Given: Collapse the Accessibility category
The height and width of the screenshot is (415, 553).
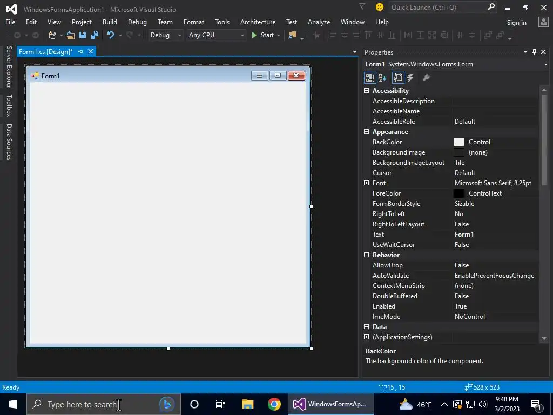Looking at the screenshot, I should (367, 91).
